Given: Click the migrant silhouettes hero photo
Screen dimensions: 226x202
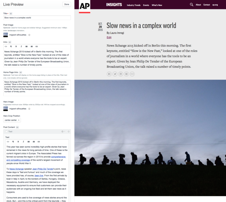Looking at the screenshot, I should pos(150,138).
